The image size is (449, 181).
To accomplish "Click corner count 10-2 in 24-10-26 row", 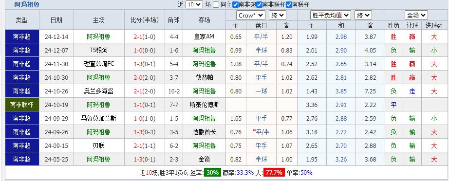I will point(174,91).
